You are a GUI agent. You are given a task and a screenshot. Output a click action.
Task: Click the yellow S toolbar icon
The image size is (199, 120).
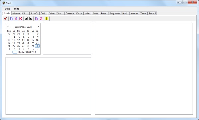click(47, 19)
